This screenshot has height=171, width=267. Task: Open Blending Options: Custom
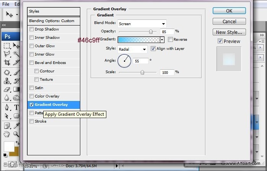pos(54,21)
